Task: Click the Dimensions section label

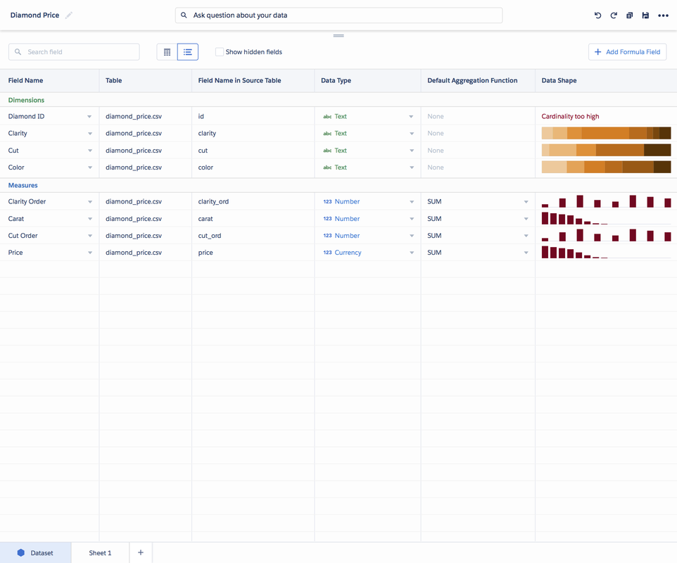Action: [26, 100]
